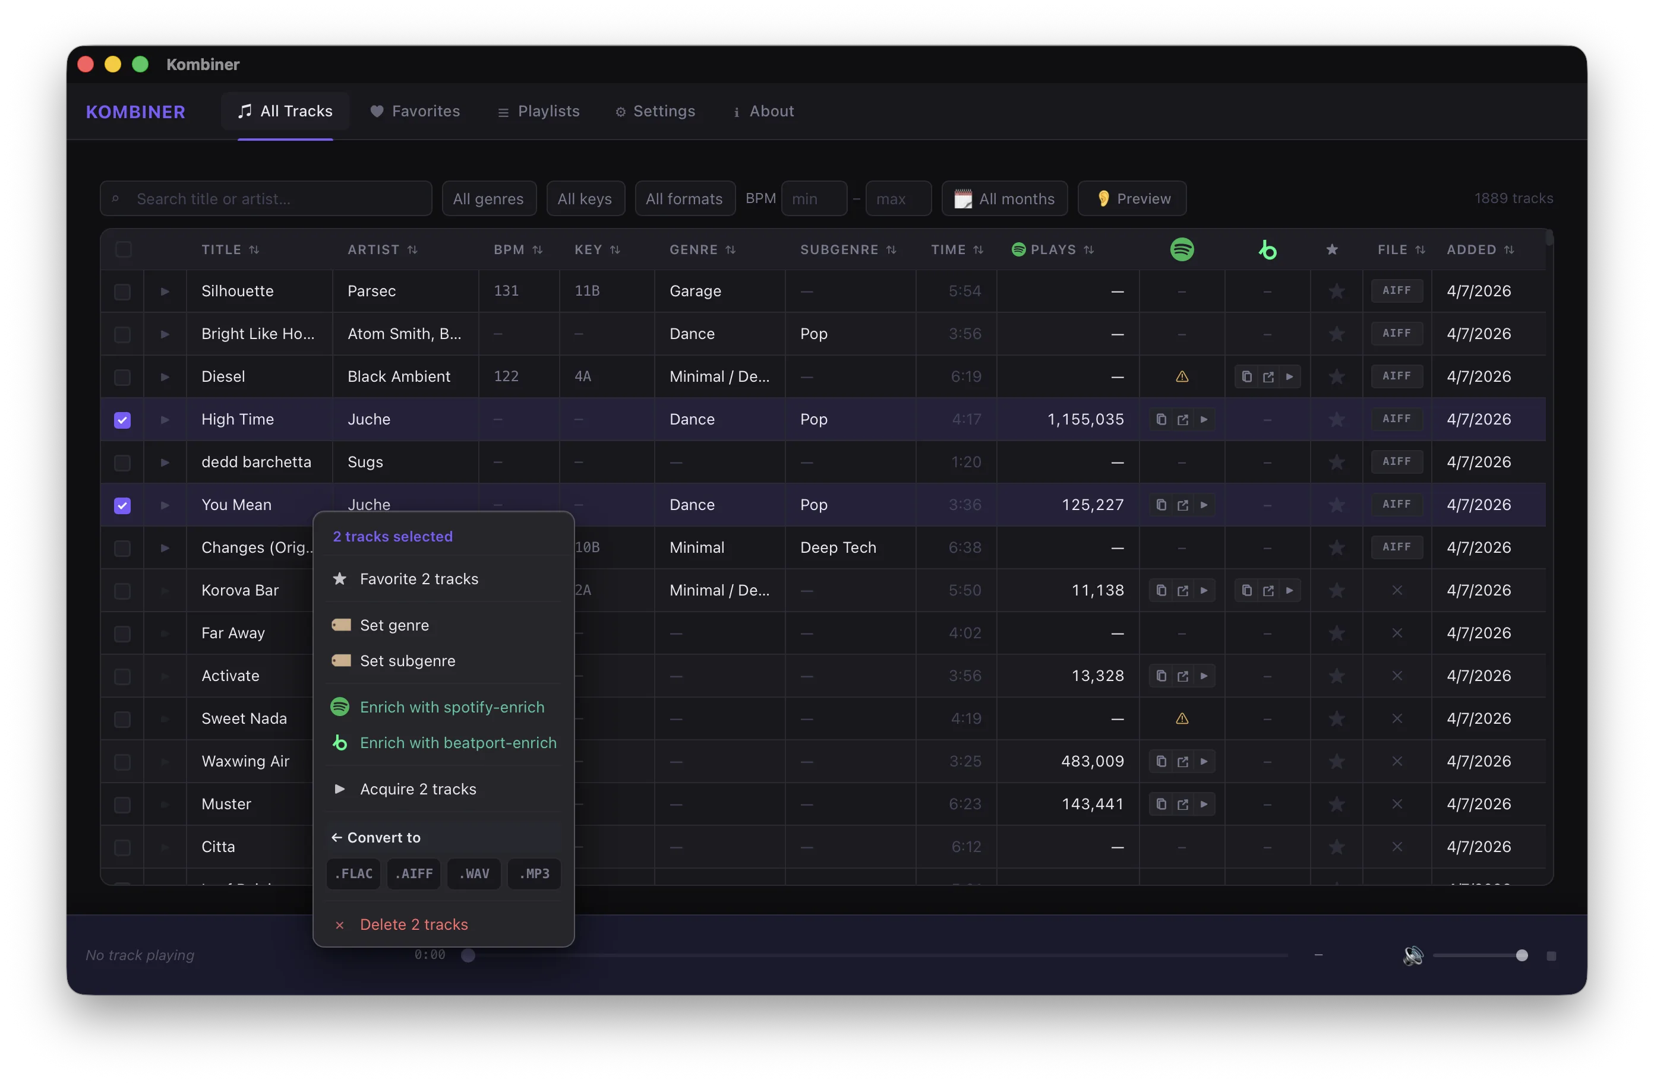Screen dimensions: 1654x1083
Task: Convert selected tracks to .MP3
Action: click(x=534, y=873)
